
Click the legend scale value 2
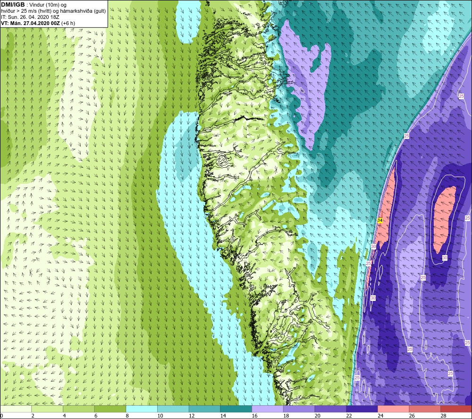point(33,416)
